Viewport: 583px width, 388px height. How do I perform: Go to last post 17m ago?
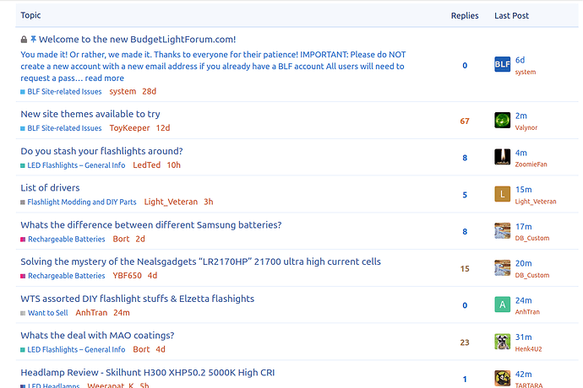(524, 227)
